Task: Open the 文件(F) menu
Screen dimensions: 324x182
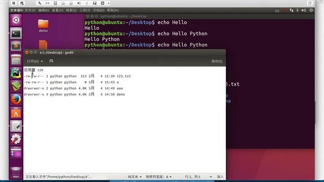Action: pyautogui.click(x=30, y=10)
